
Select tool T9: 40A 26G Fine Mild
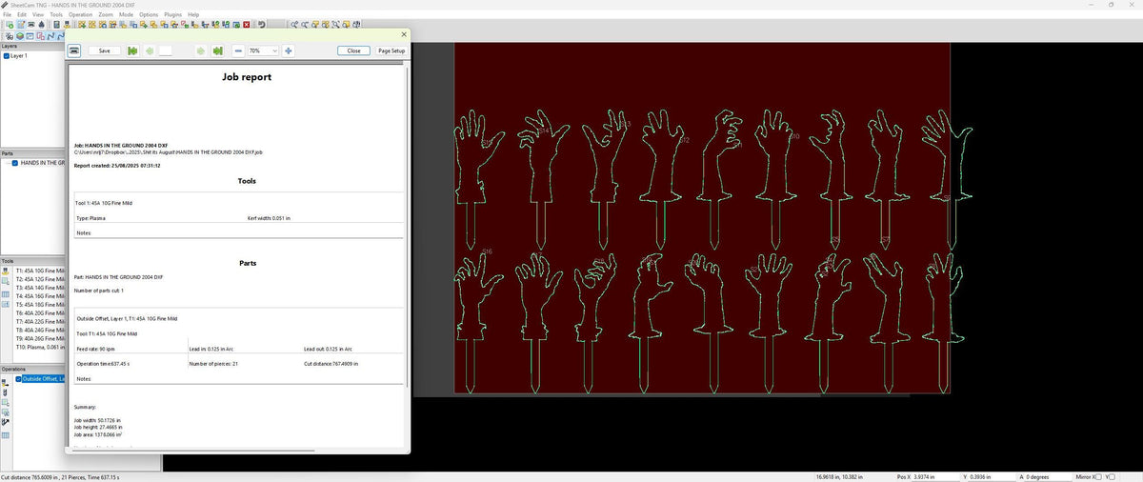[x=40, y=337]
